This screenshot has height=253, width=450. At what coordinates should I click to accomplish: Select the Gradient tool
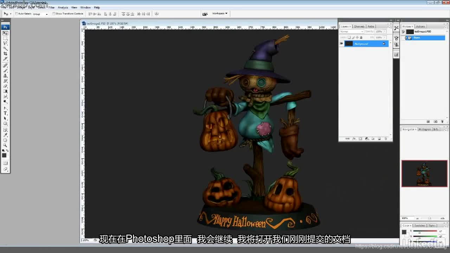[5, 91]
